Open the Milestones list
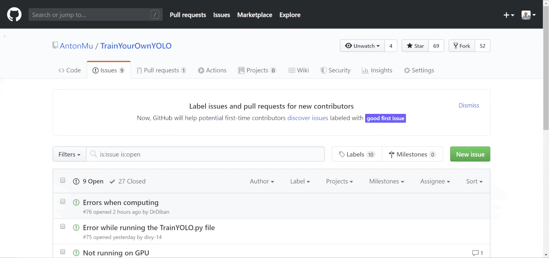The width and height of the screenshot is (549, 258). point(412,155)
